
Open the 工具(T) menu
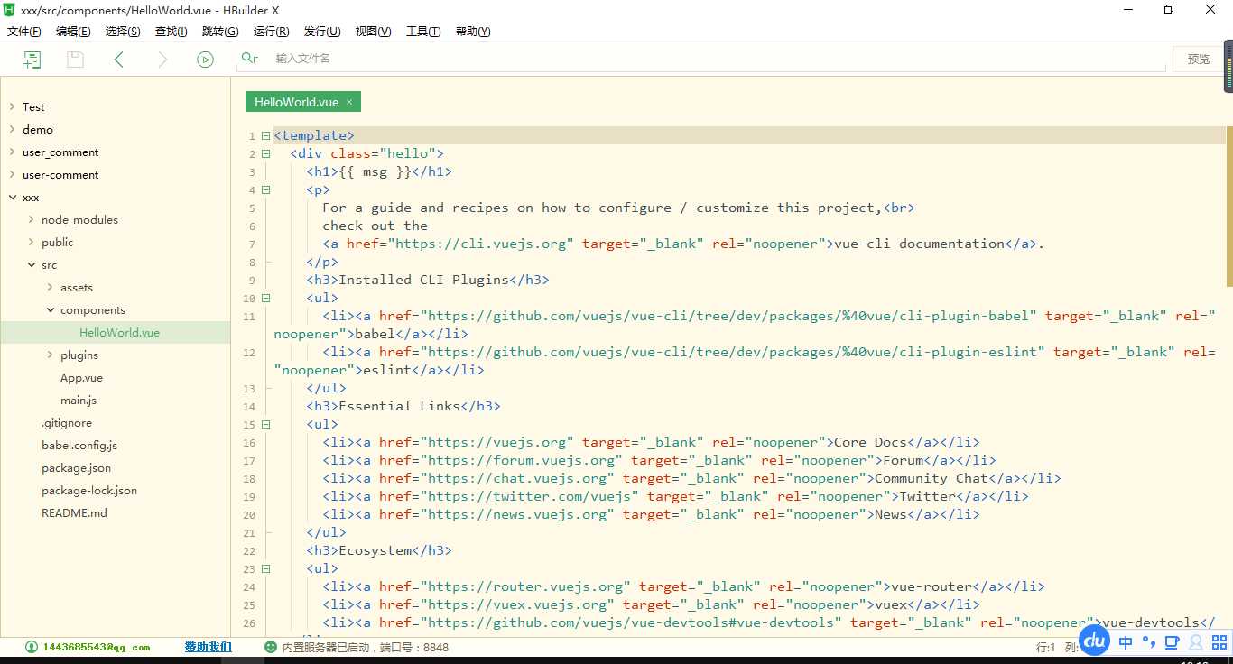(423, 32)
